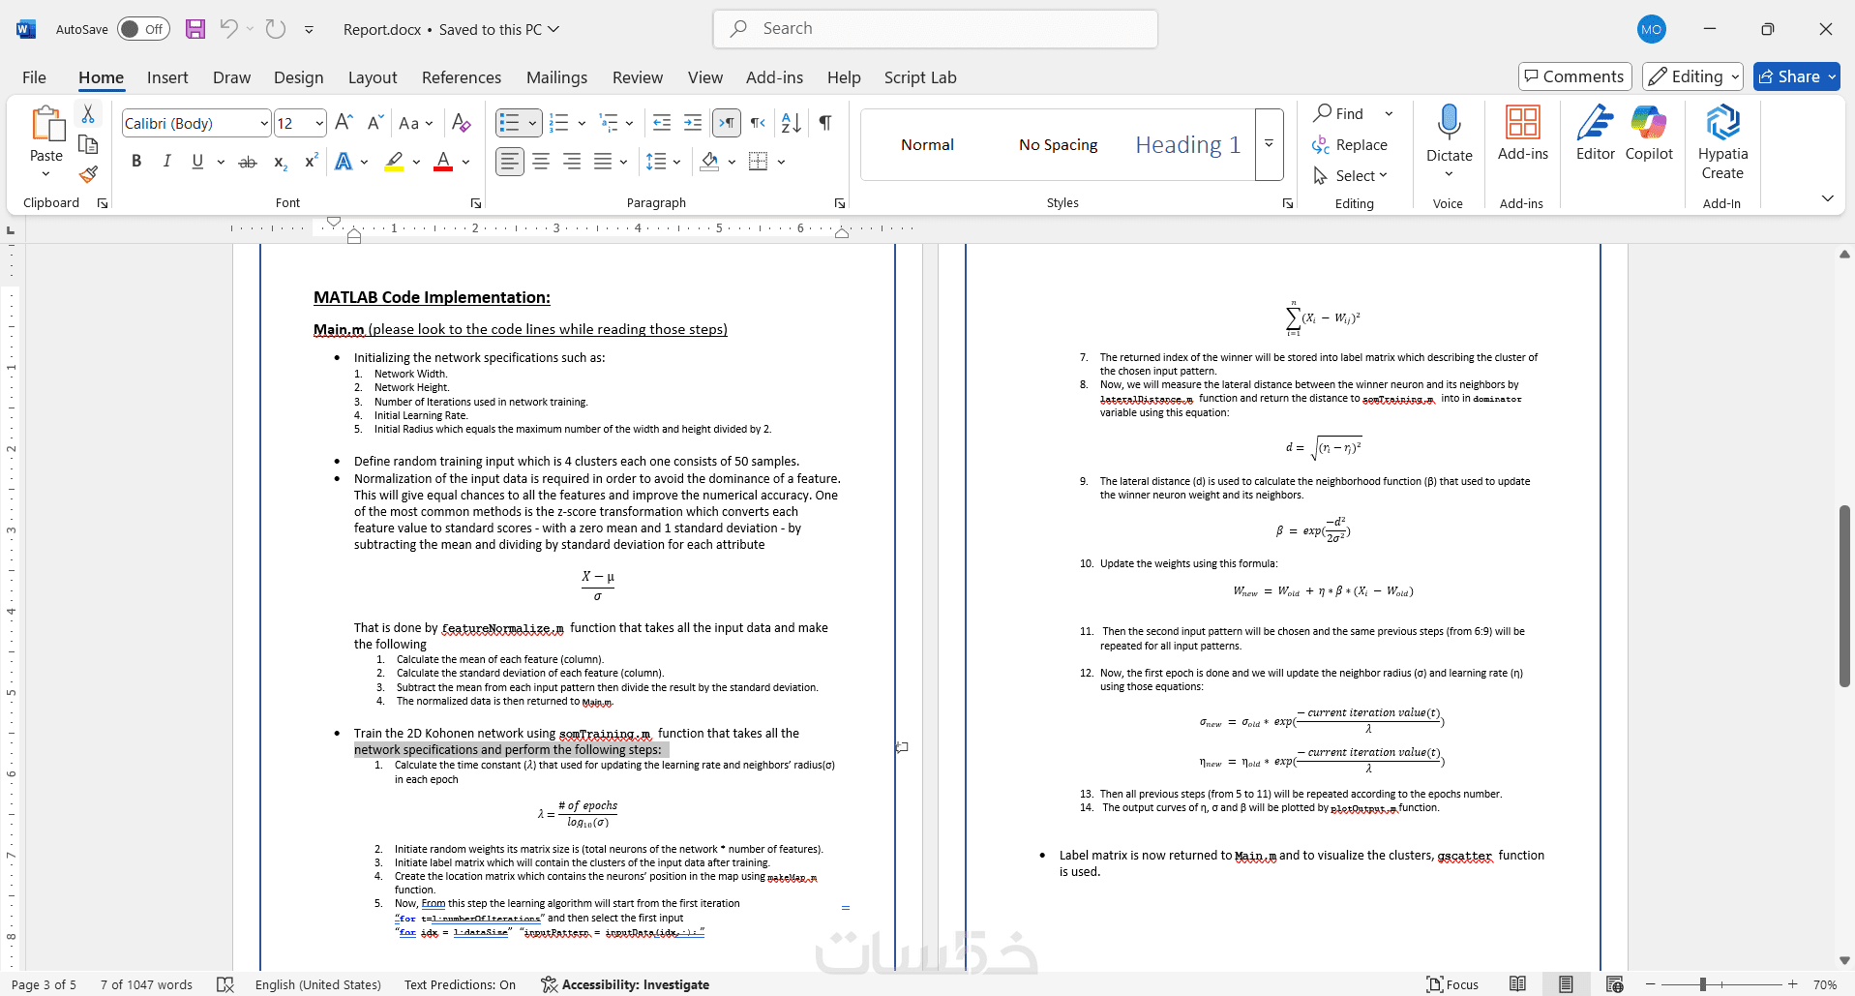The width and height of the screenshot is (1855, 996).
Task: Click the Search box in title bar
Action: 935,29
